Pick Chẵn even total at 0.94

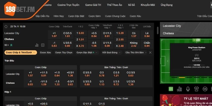pyautogui.click(x=147, y=44)
